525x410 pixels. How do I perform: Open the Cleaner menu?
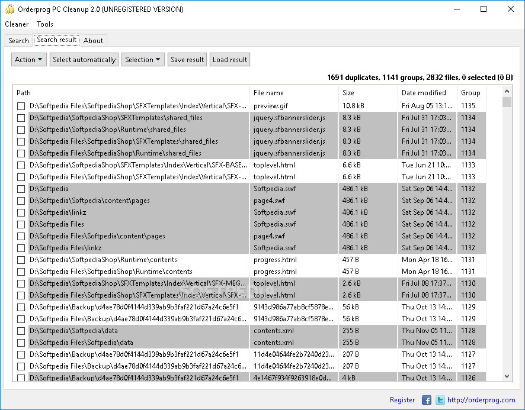17,24
